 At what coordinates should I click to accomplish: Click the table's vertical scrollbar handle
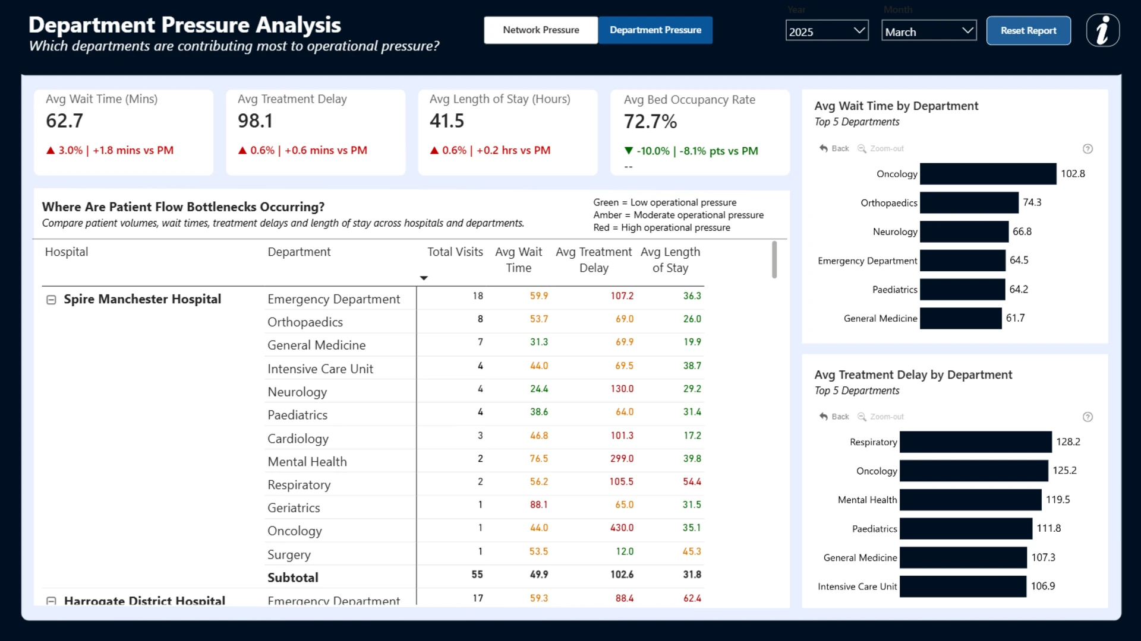point(774,259)
